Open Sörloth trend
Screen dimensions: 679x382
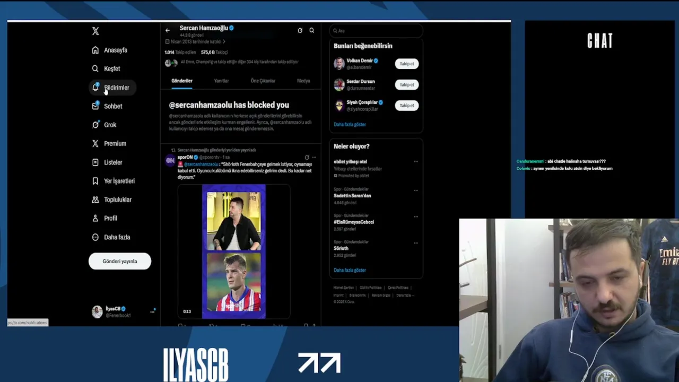click(x=341, y=248)
